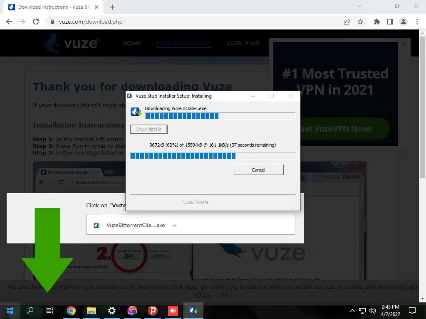Open Google Chrome from taskbar
The width and height of the screenshot is (426, 319).
point(71,311)
